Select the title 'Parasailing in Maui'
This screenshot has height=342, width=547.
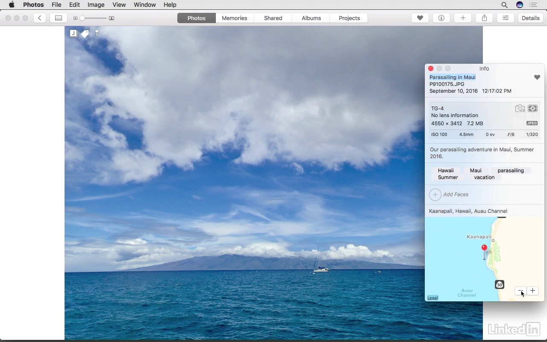(453, 77)
